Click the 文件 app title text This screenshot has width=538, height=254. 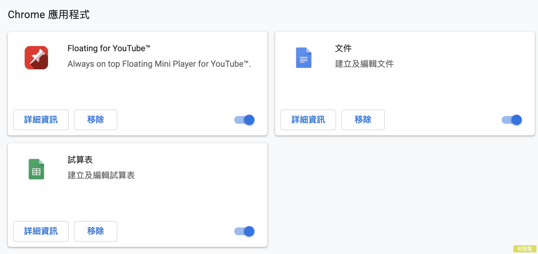click(343, 48)
